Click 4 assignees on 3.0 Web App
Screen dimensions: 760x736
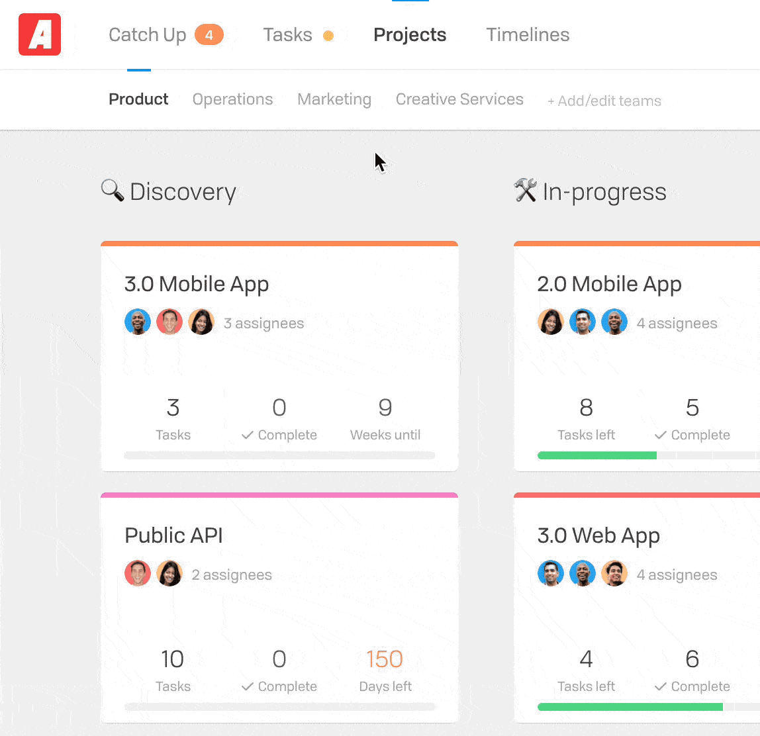coord(677,575)
